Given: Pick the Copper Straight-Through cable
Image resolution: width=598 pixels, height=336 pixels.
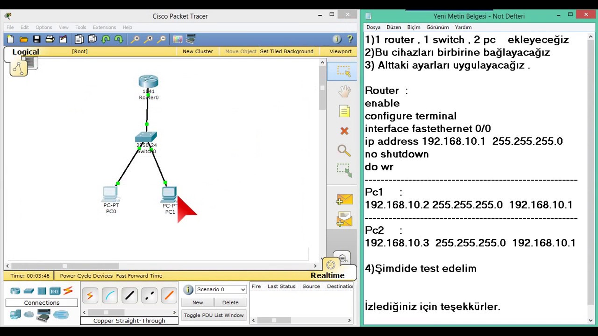Looking at the screenshot, I should [129, 295].
